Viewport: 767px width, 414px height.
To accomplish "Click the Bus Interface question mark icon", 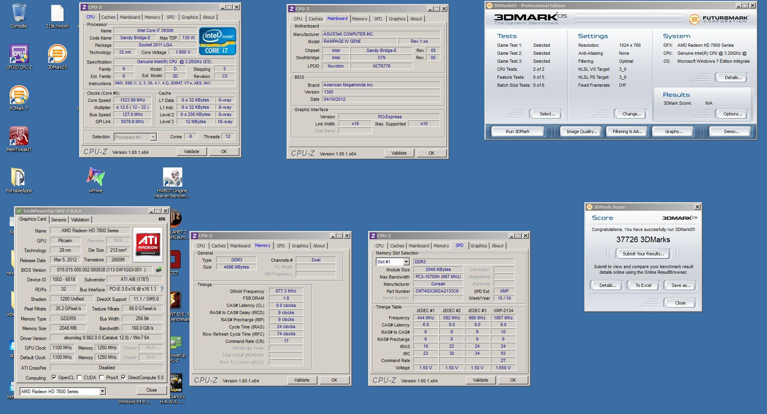I will [x=161, y=289].
